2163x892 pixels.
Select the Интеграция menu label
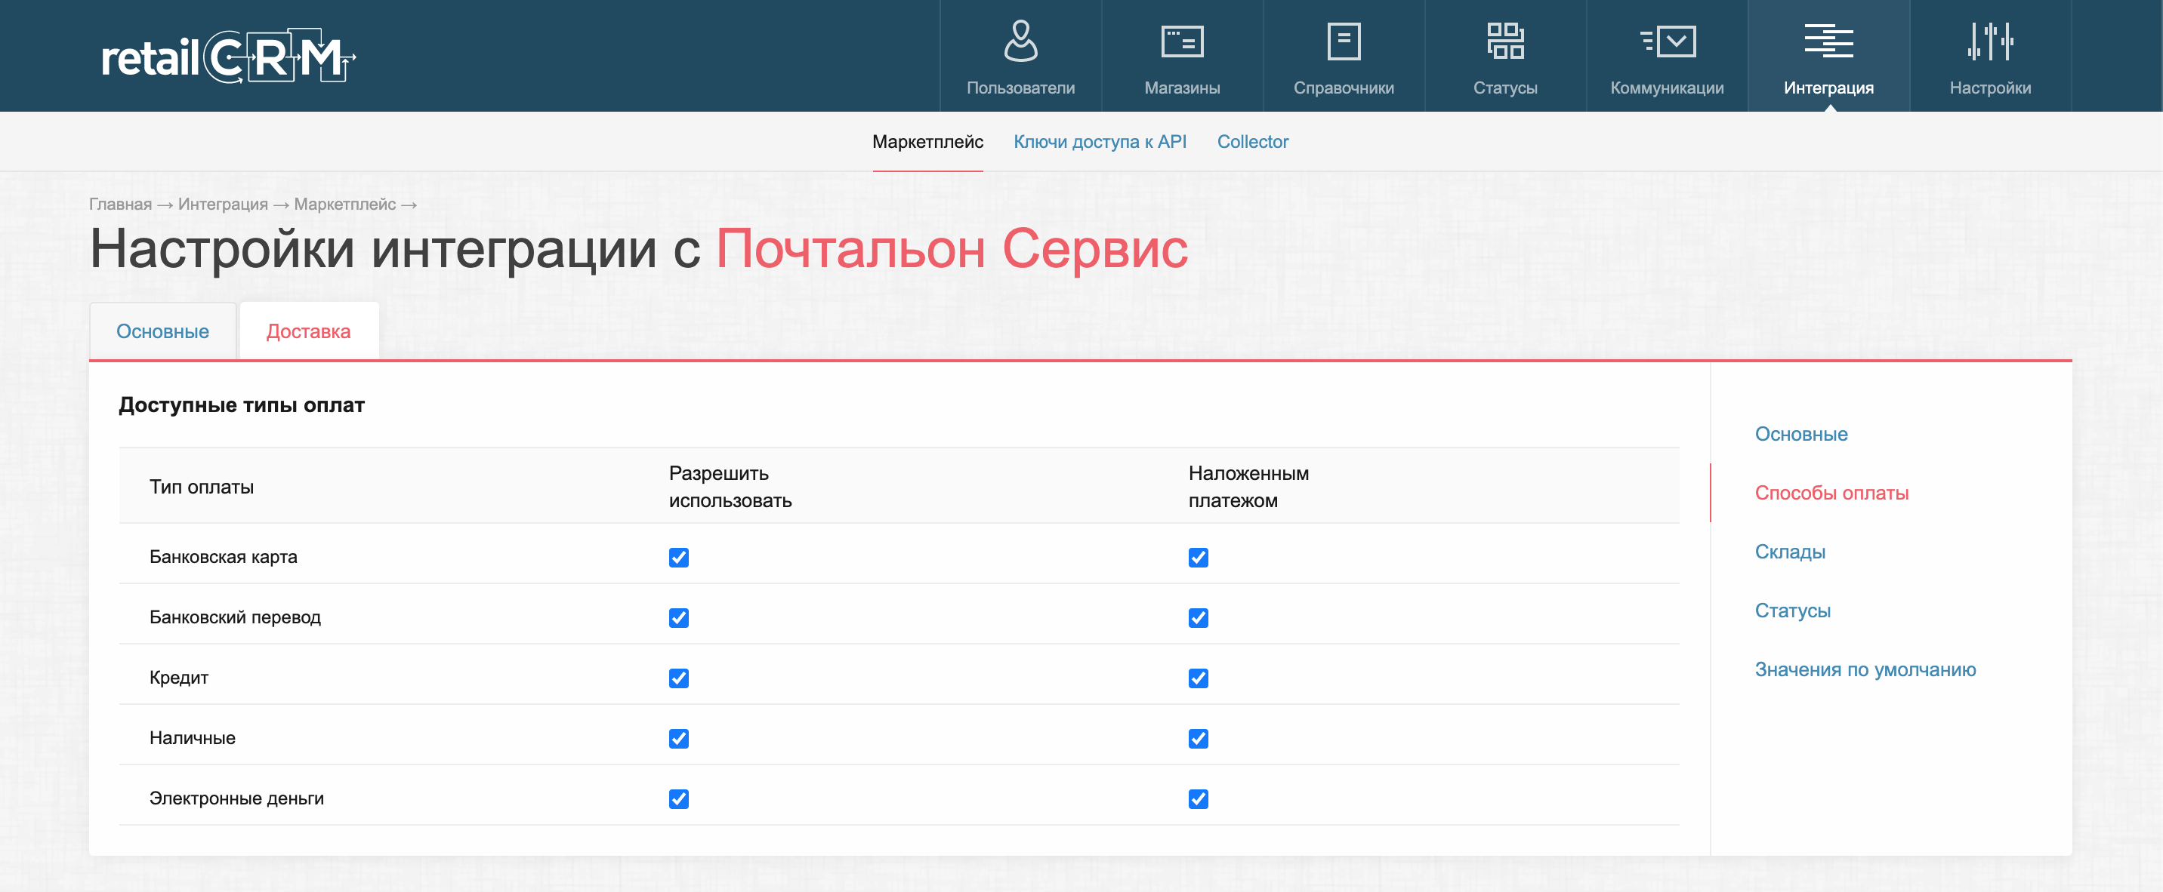pos(1828,88)
